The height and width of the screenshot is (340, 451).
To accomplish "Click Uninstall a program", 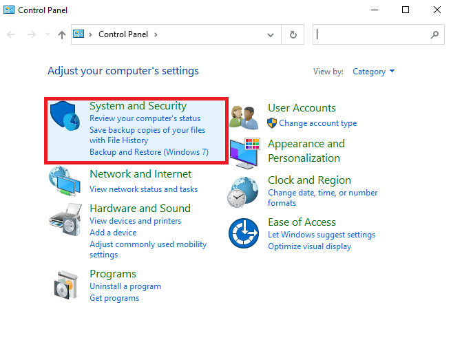I will [x=125, y=286].
